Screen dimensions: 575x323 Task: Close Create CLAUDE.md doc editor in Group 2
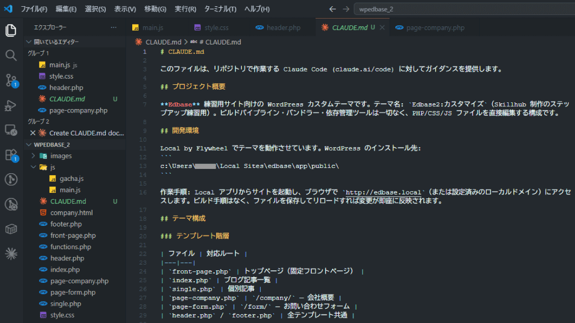coord(33,133)
